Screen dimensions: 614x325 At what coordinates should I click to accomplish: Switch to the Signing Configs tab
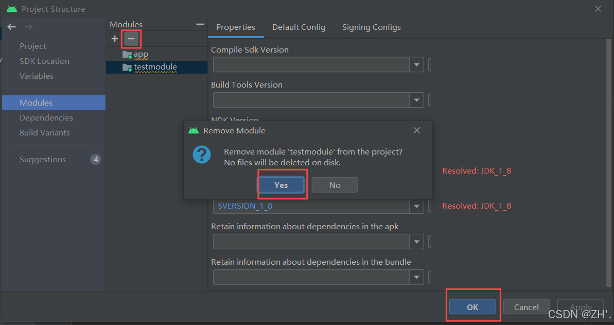point(371,27)
